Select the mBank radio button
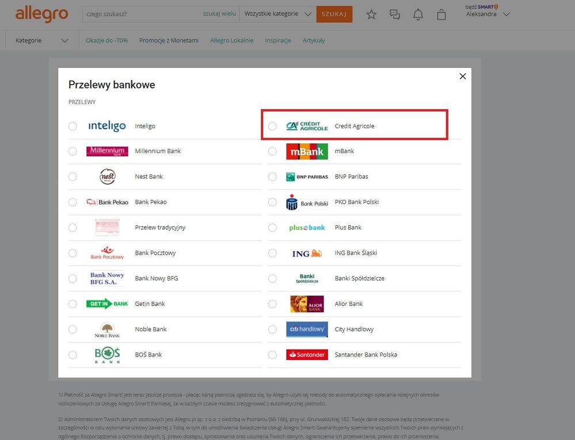The image size is (575, 440). tap(272, 151)
